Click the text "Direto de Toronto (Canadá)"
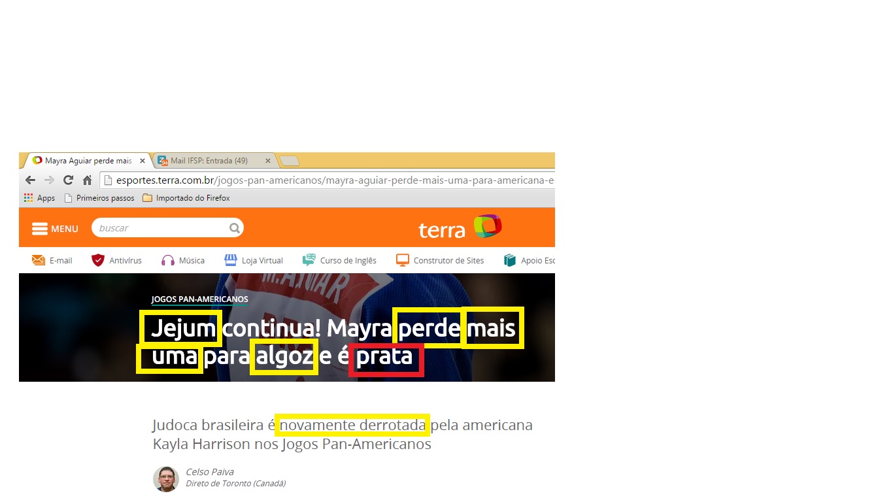Viewport: 893px width, 502px height. click(x=236, y=484)
